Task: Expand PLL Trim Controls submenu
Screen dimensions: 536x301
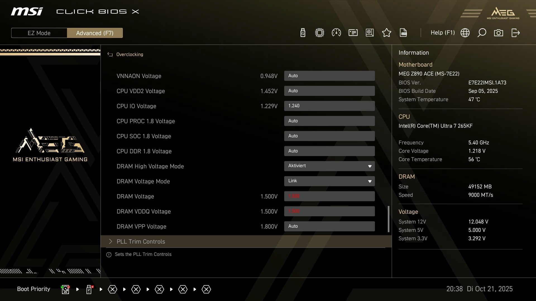Action: [141, 242]
